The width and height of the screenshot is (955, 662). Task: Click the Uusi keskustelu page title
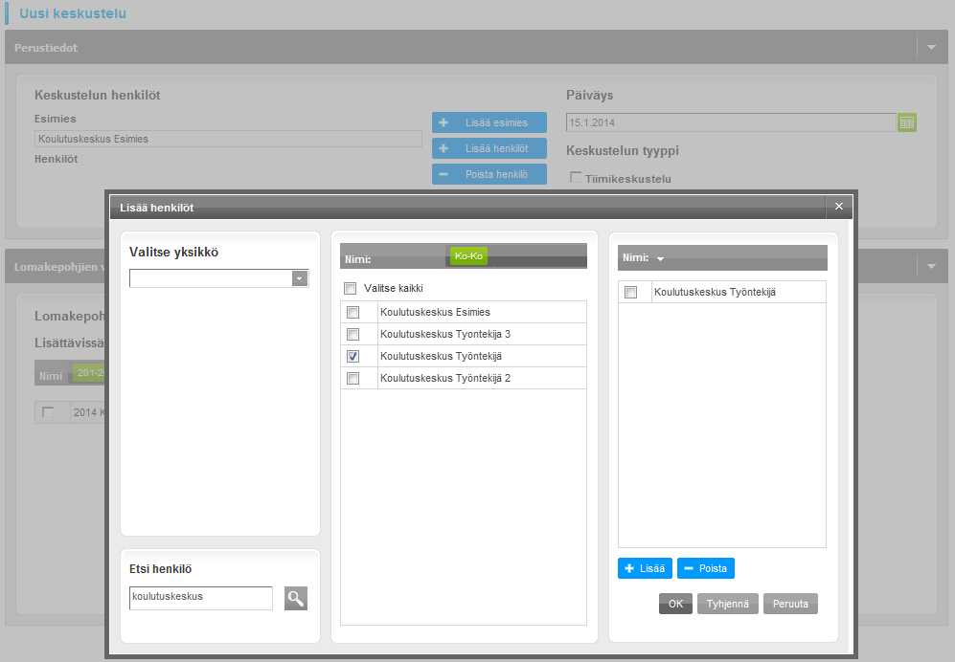click(73, 13)
